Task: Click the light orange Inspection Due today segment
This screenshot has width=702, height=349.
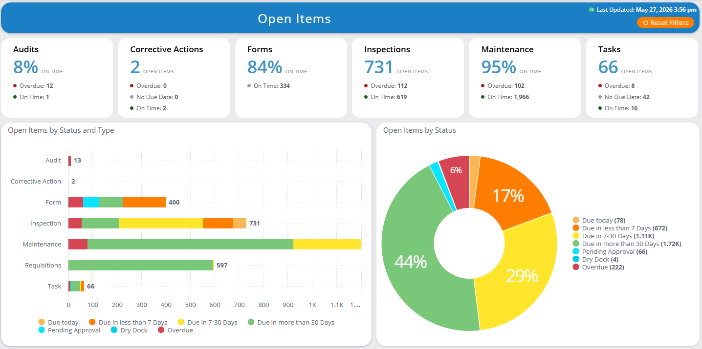Action: (x=240, y=223)
